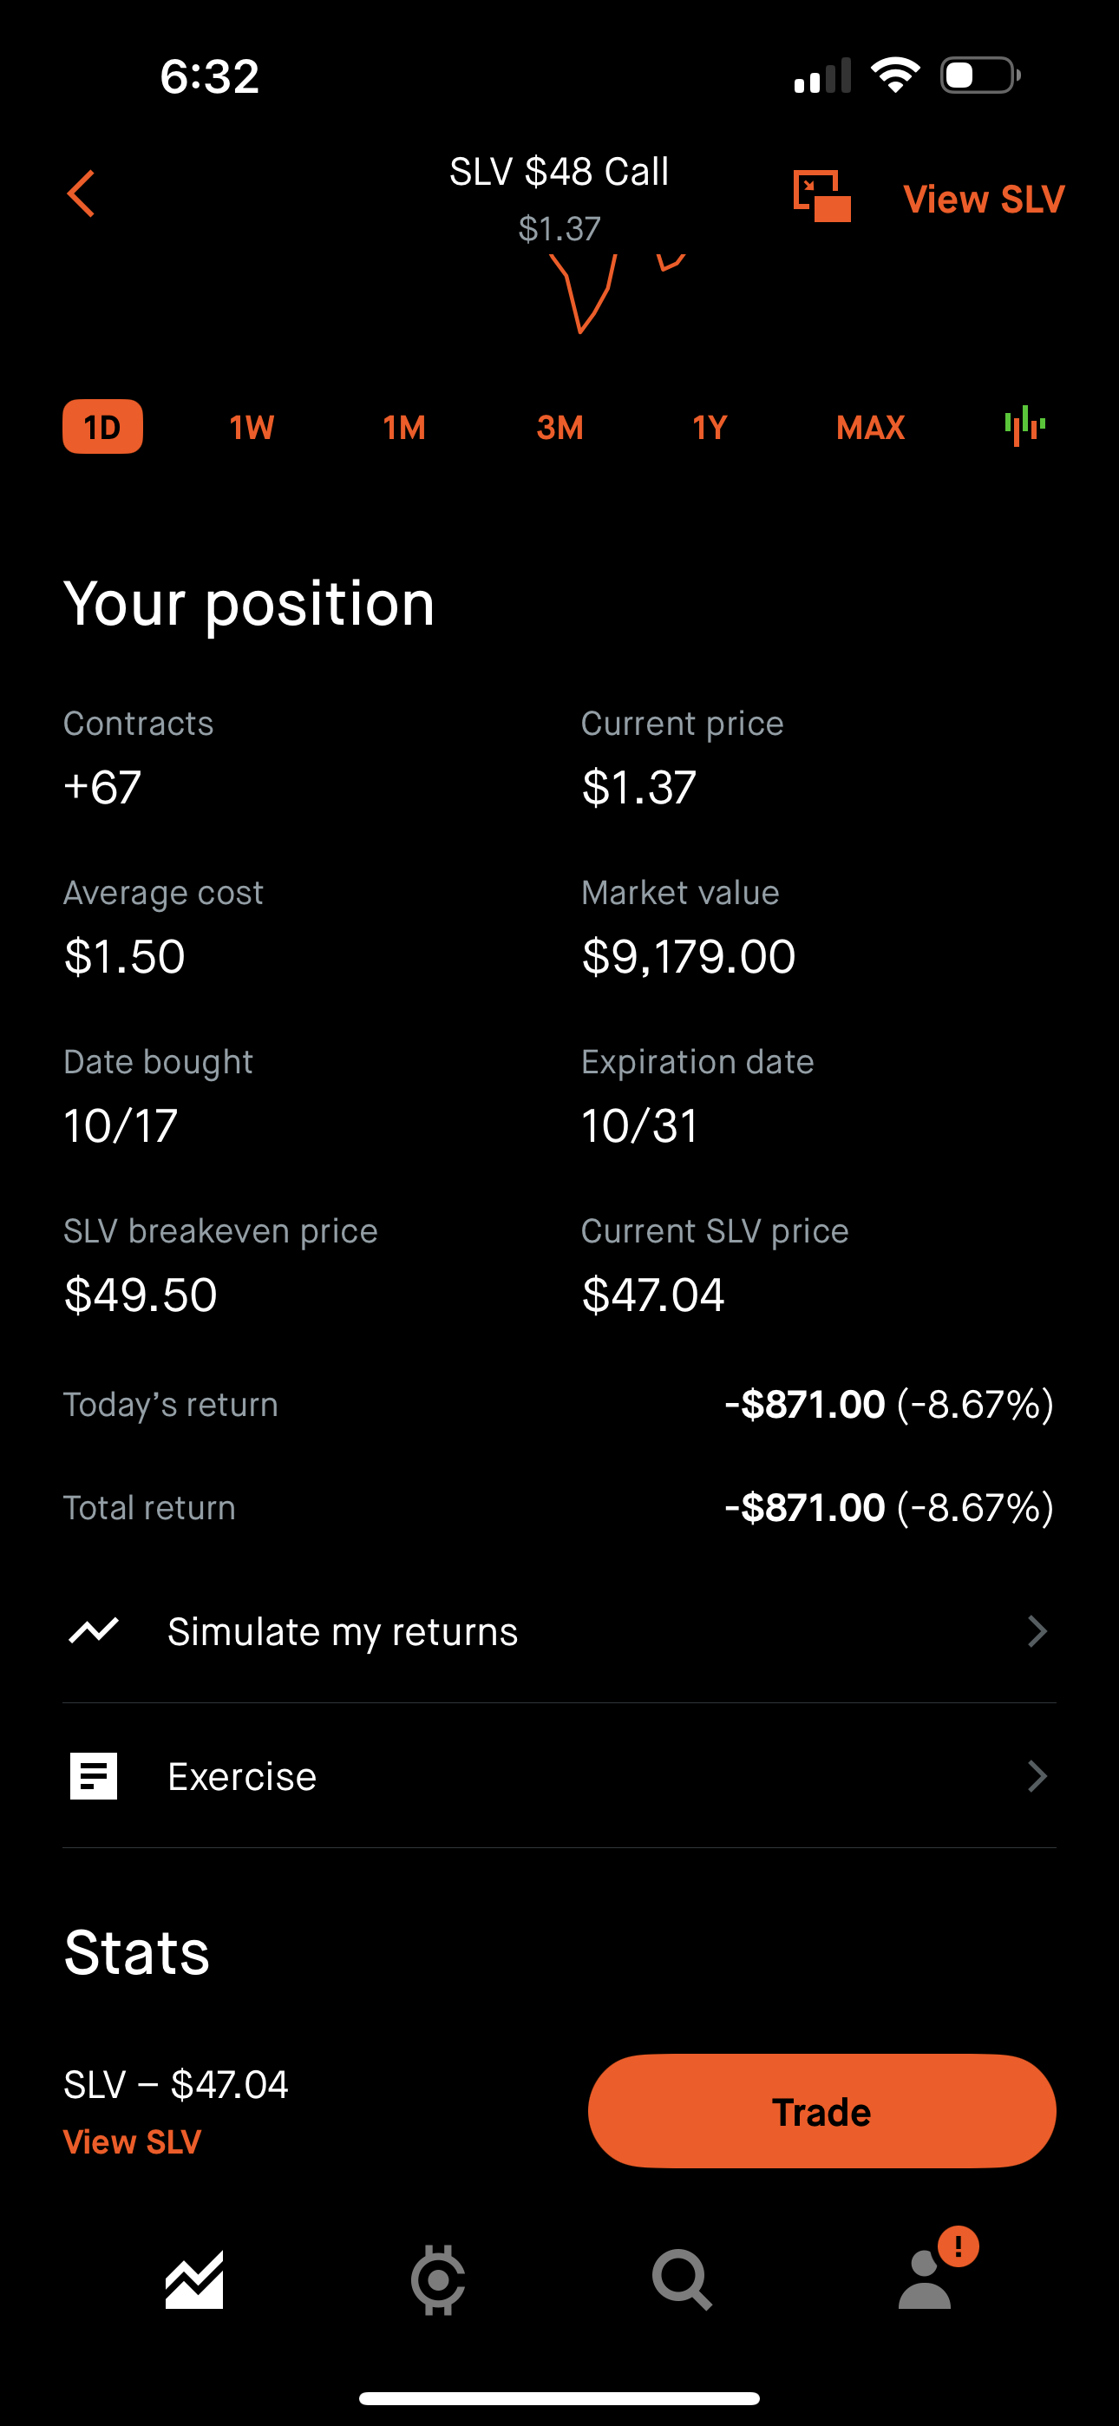
Task: Expand the Exercise row chevron
Action: pyautogui.click(x=1036, y=1776)
